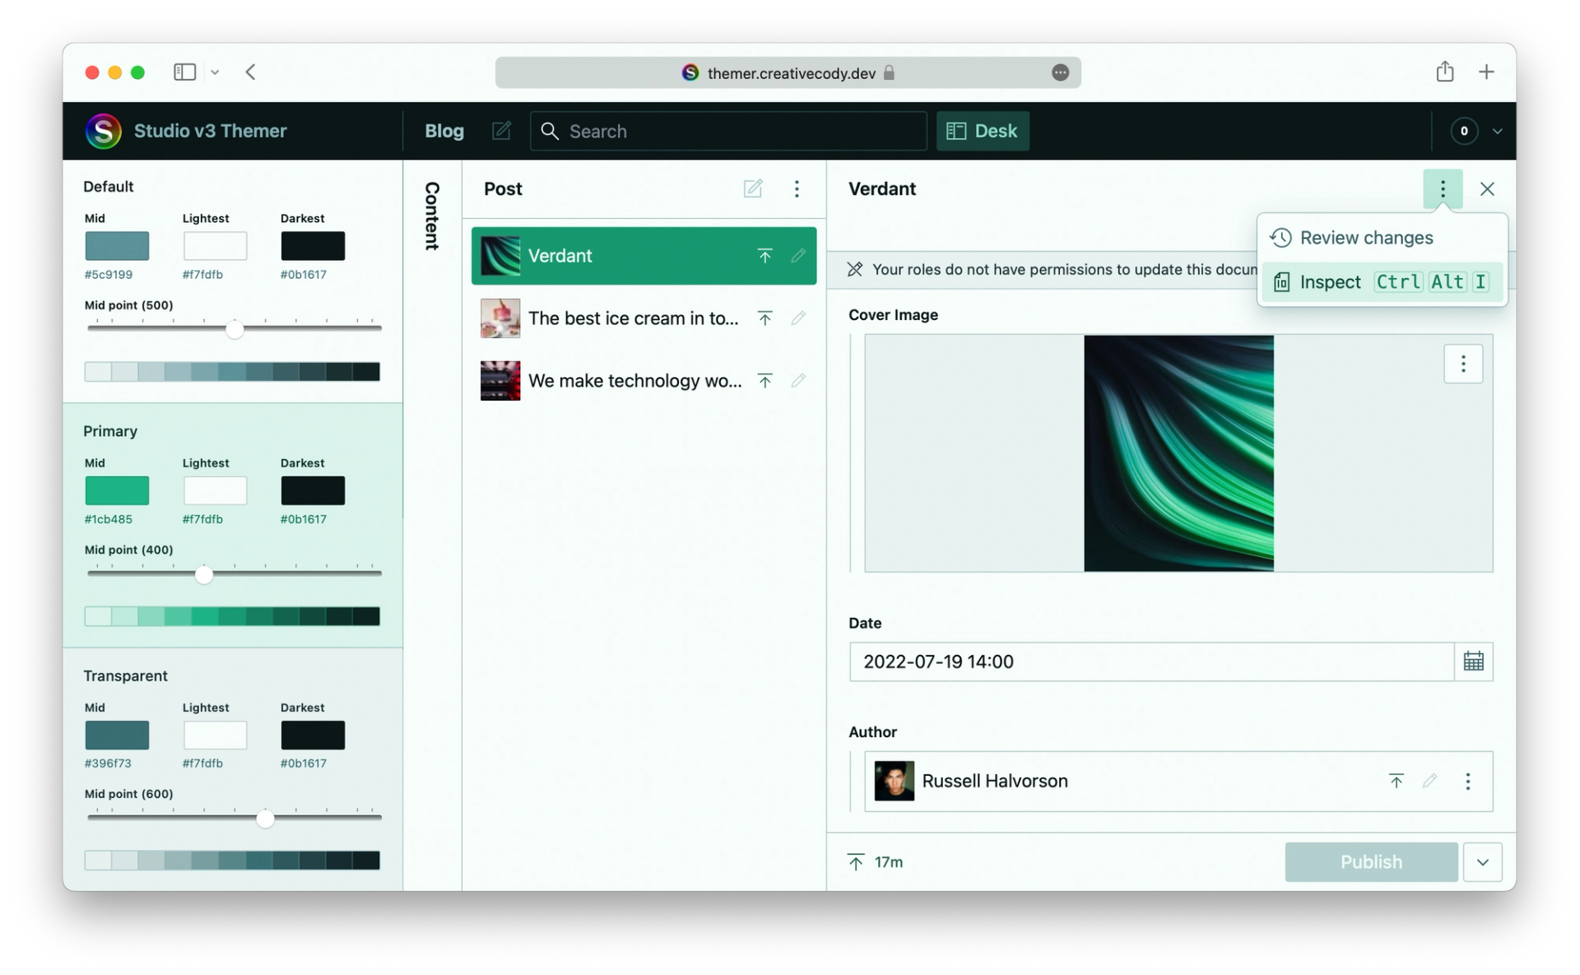Click edit pencil icon on Verdant row
The width and height of the screenshot is (1580, 975).
(797, 256)
